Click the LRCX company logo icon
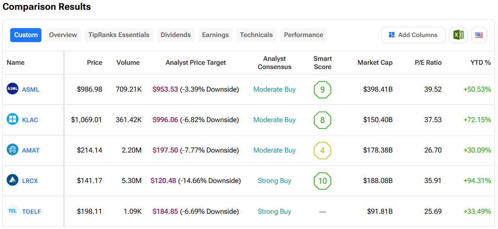 coord(13,180)
